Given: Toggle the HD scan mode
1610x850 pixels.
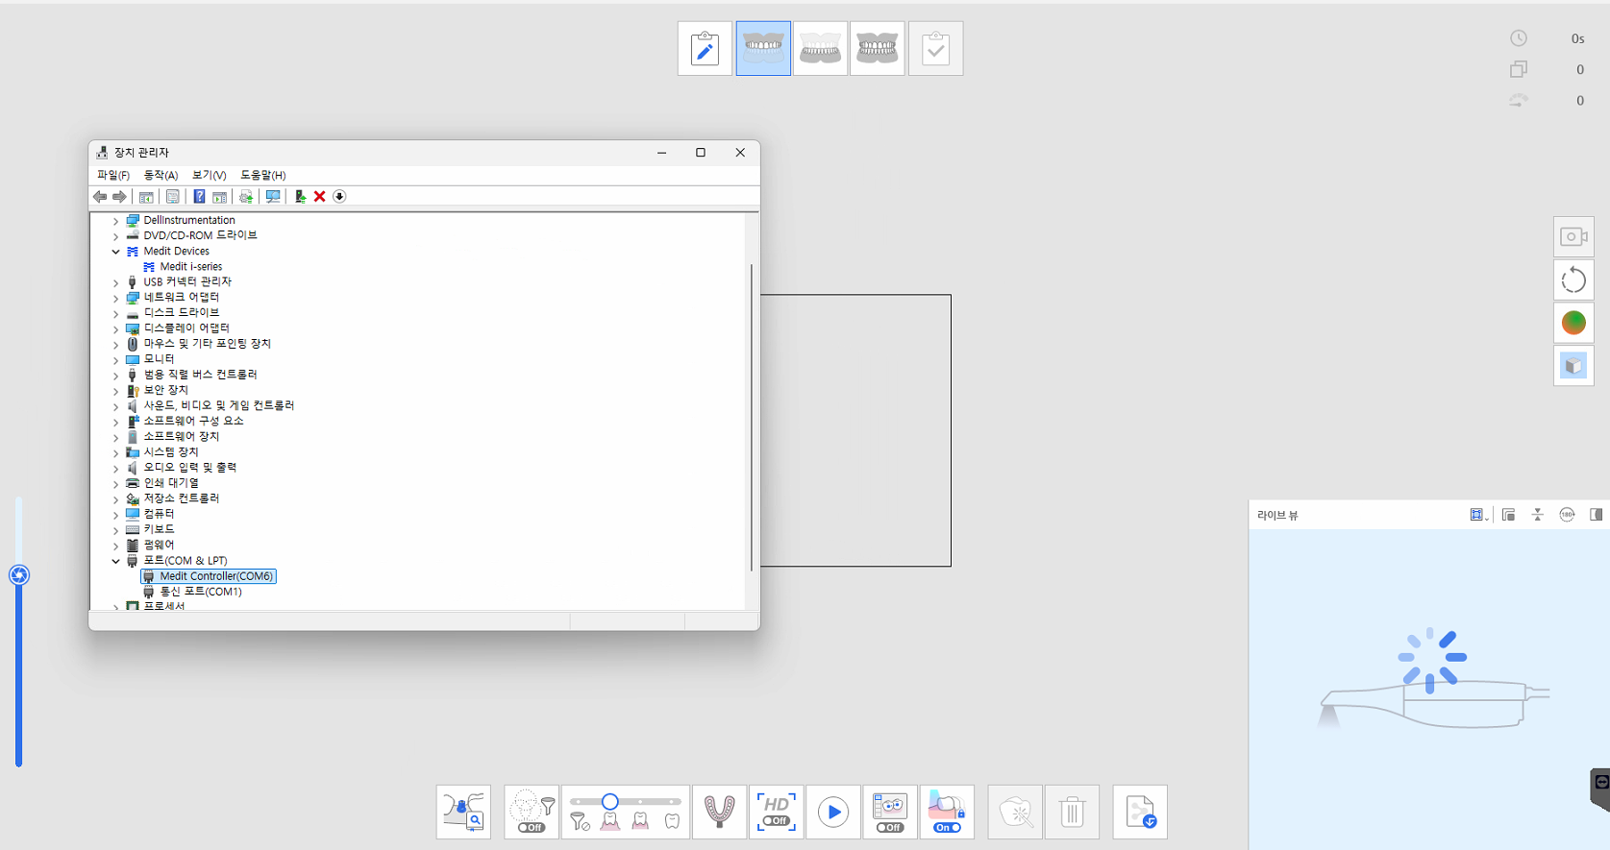Looking at the screenshot, I should click(x=776, y=813).
